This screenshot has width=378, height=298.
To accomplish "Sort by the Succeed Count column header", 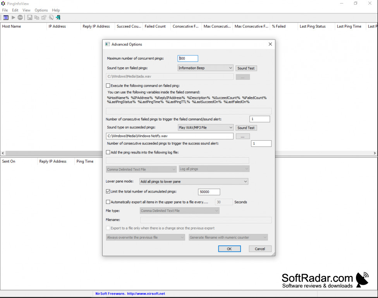I will (129, 26).
